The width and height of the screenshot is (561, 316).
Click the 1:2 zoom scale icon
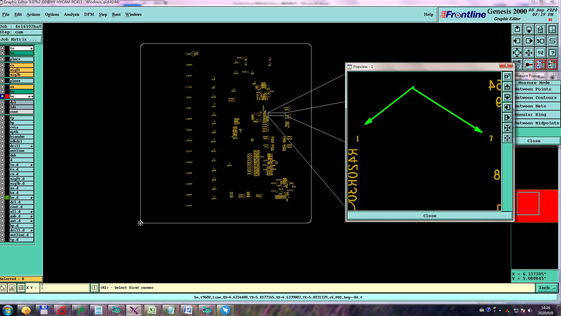click(x=540, y=53)
